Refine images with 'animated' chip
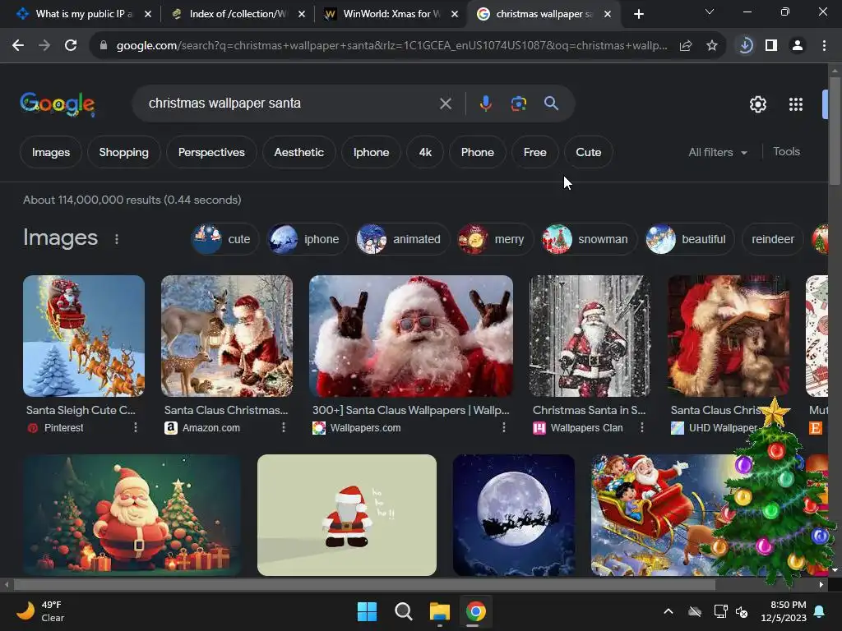842x631 pixels. coord(403,239)
